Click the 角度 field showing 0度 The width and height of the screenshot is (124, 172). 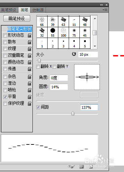click(59, 78)
